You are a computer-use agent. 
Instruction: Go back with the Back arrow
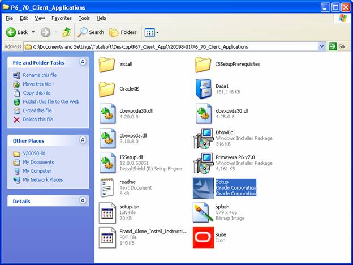click(x=11, y=32)
